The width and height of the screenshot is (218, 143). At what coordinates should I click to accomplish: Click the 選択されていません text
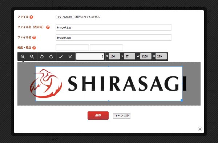coord(88,17)
